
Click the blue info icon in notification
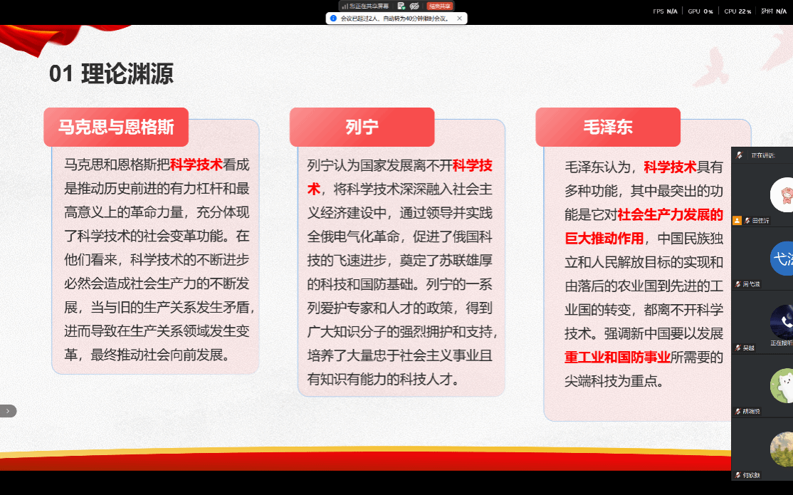(x=333, y=19)
